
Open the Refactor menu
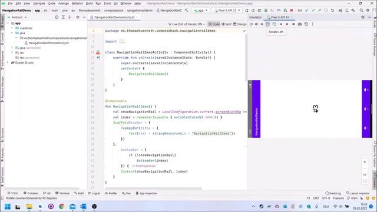coord(77,4)
